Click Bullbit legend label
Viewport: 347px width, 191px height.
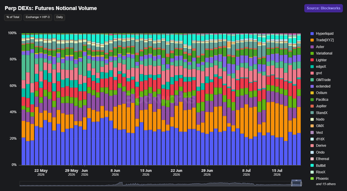coord(320,165)
